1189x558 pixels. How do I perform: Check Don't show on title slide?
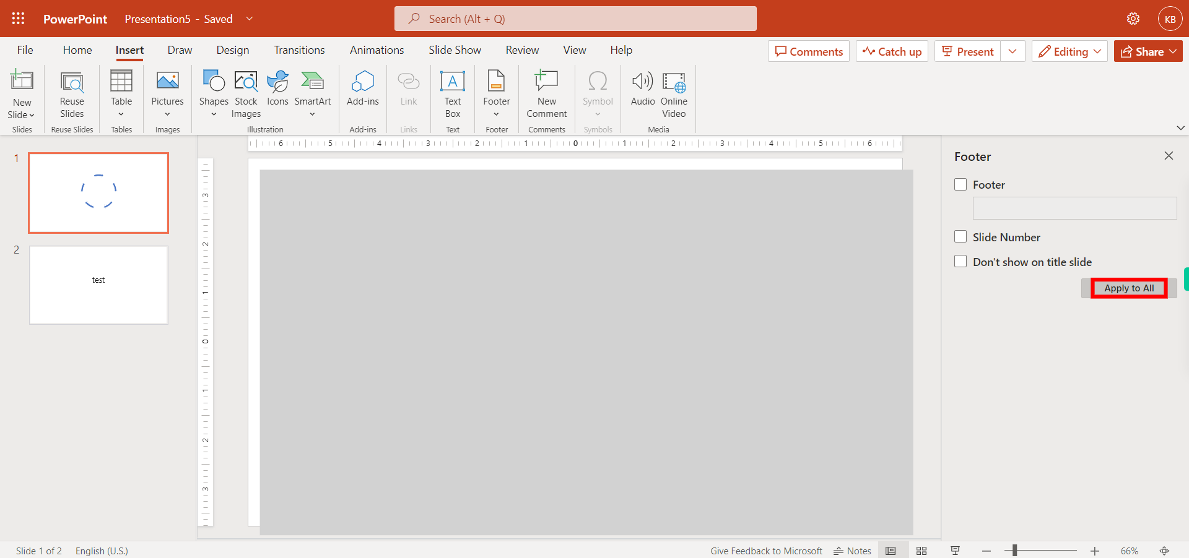pos(960,262)
